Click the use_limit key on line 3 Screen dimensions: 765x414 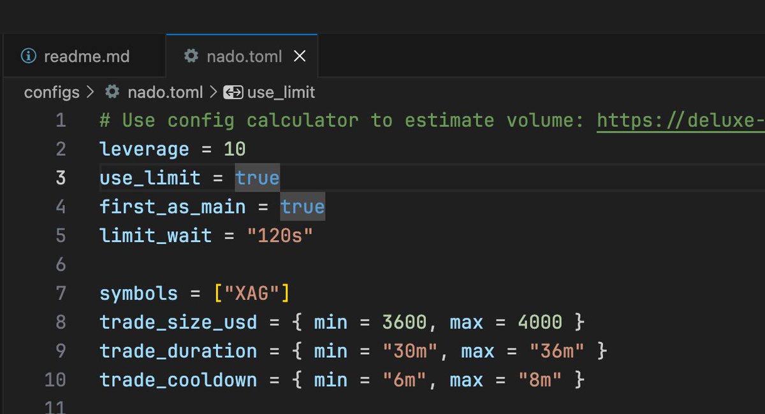150,178
